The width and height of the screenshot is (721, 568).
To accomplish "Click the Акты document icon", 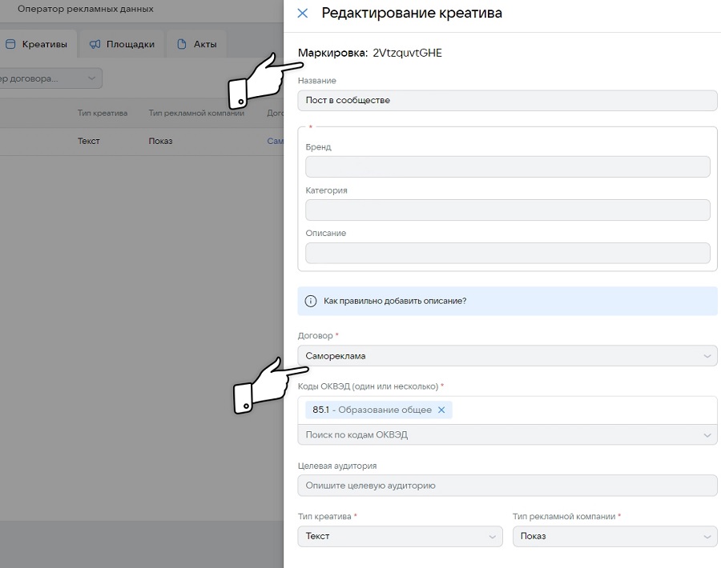I will point(182,45).
